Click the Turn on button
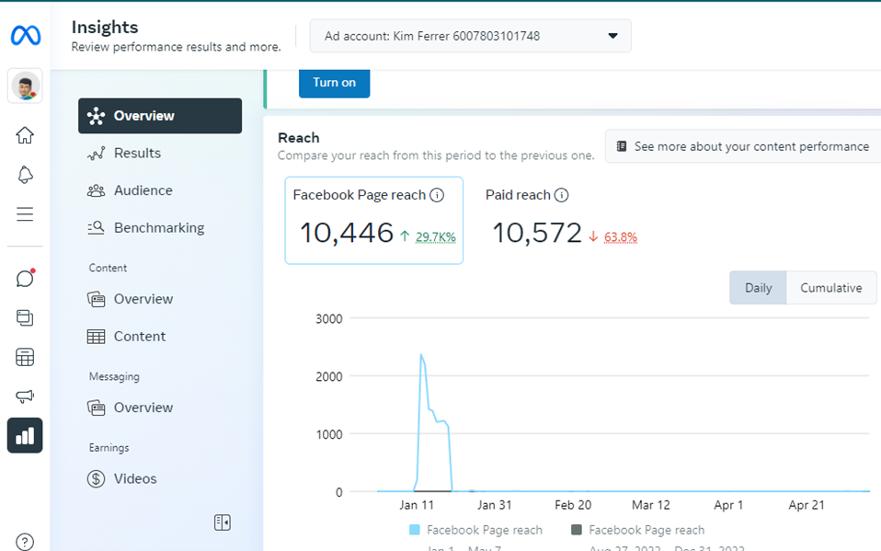The width and height of the screenshot is (881, 551). point(335,83)
